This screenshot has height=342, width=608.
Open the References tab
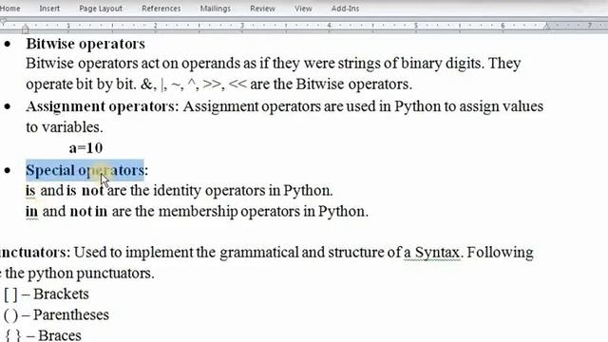click(x=161, y=9)
